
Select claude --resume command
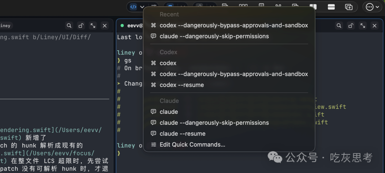[229, 133]
